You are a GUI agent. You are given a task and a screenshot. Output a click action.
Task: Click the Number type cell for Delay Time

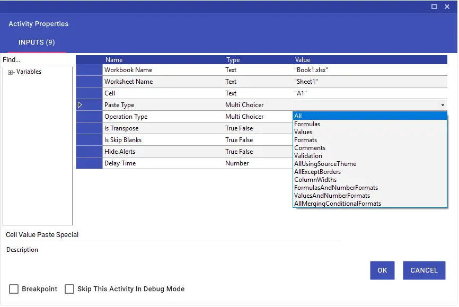click(x=237, y=163)
